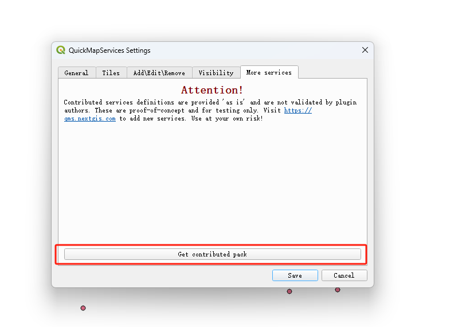The width and height of the screenshot is (462, 327).
Task: Click the More services tab
Action: click(x=269, y=72)
